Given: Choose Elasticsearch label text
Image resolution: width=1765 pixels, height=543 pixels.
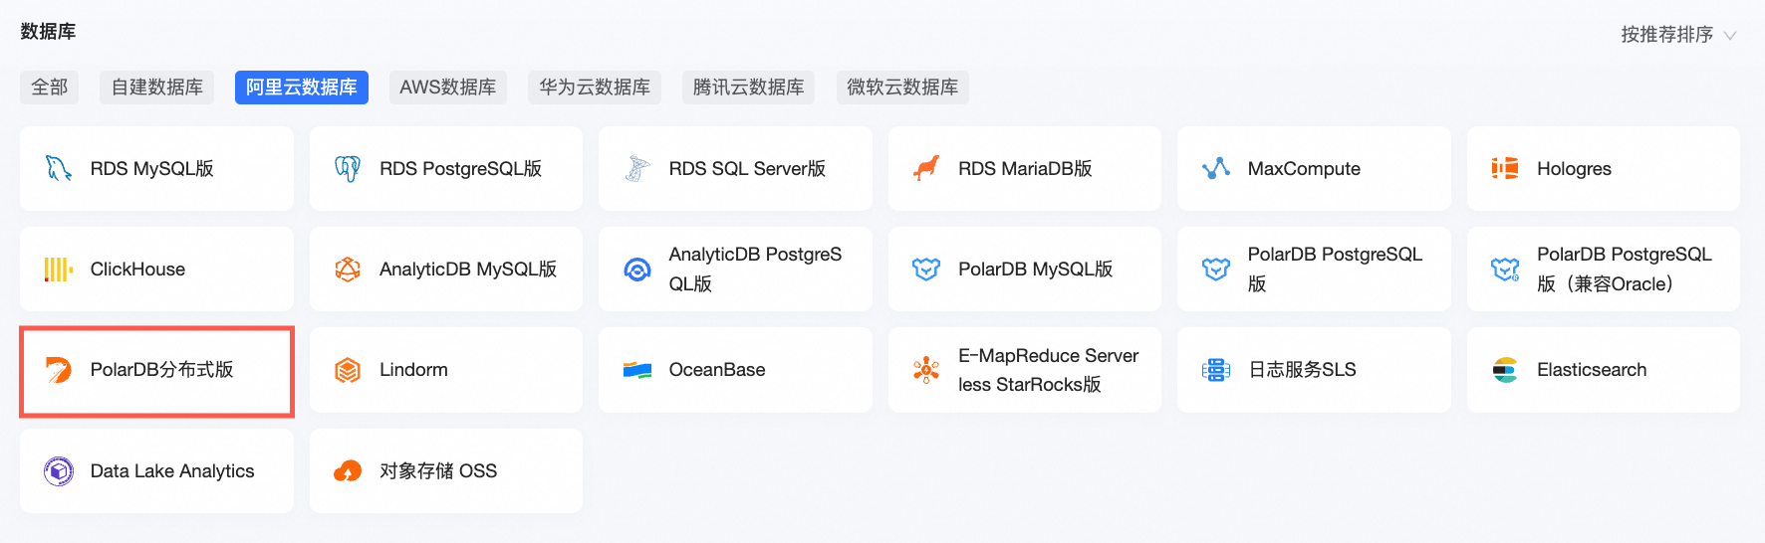Looking at the screenshot, I should [x=1592, y=370].
